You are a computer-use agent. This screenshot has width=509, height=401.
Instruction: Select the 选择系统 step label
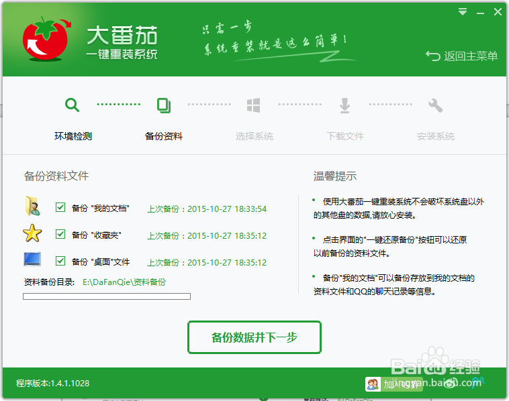254,136
